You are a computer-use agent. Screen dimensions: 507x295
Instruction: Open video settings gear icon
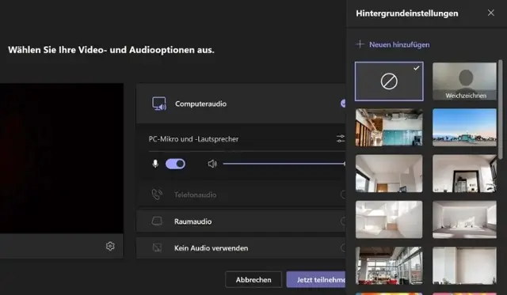click(110, 246)
